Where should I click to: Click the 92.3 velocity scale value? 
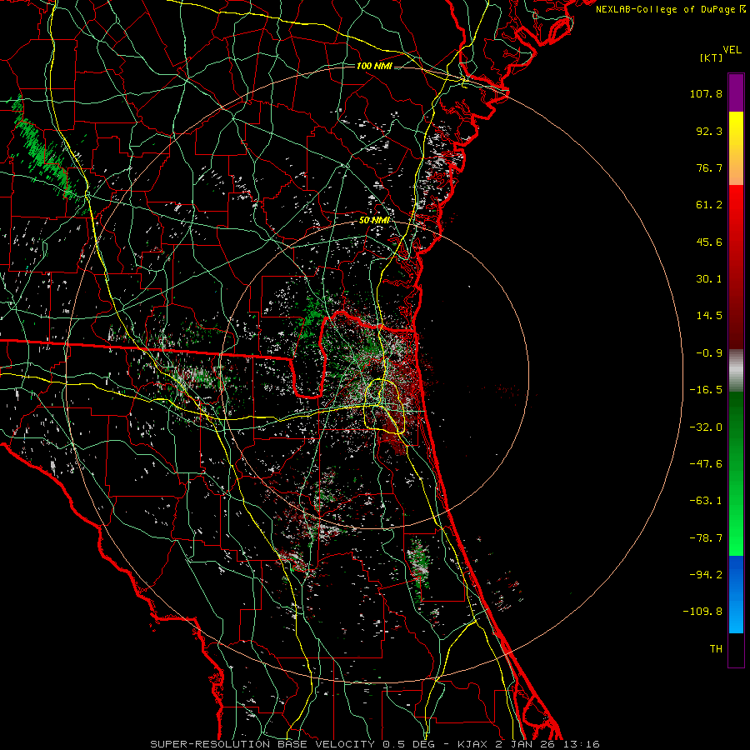[x=709, y=131]
